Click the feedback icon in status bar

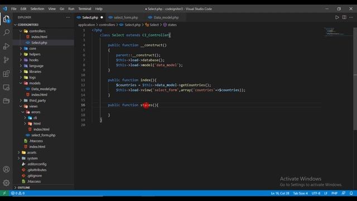[x=344, y=193]
